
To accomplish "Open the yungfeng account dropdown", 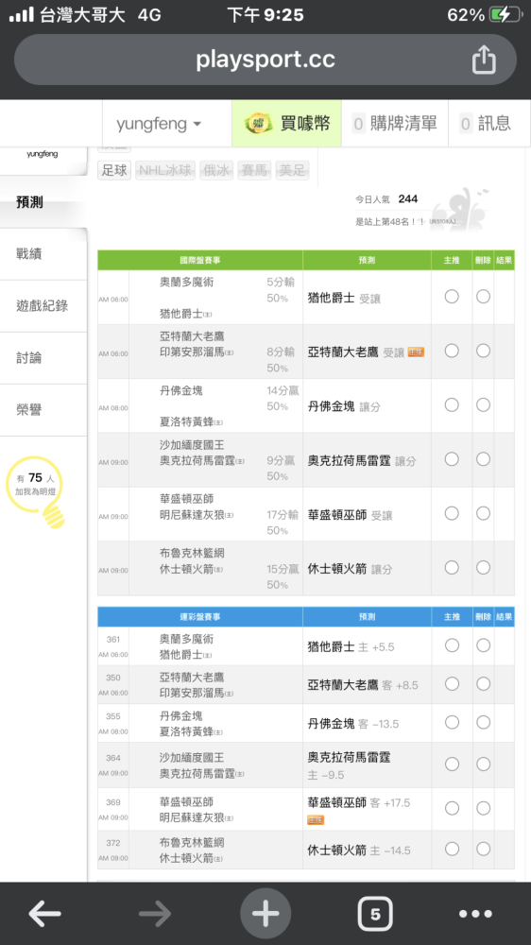I will tap(159, 124).
